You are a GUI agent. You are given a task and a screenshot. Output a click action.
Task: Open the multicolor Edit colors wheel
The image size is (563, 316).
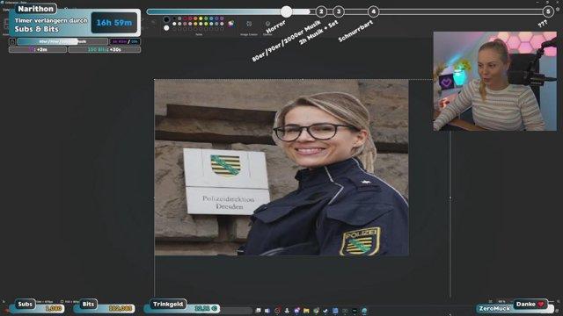(230, 24)
